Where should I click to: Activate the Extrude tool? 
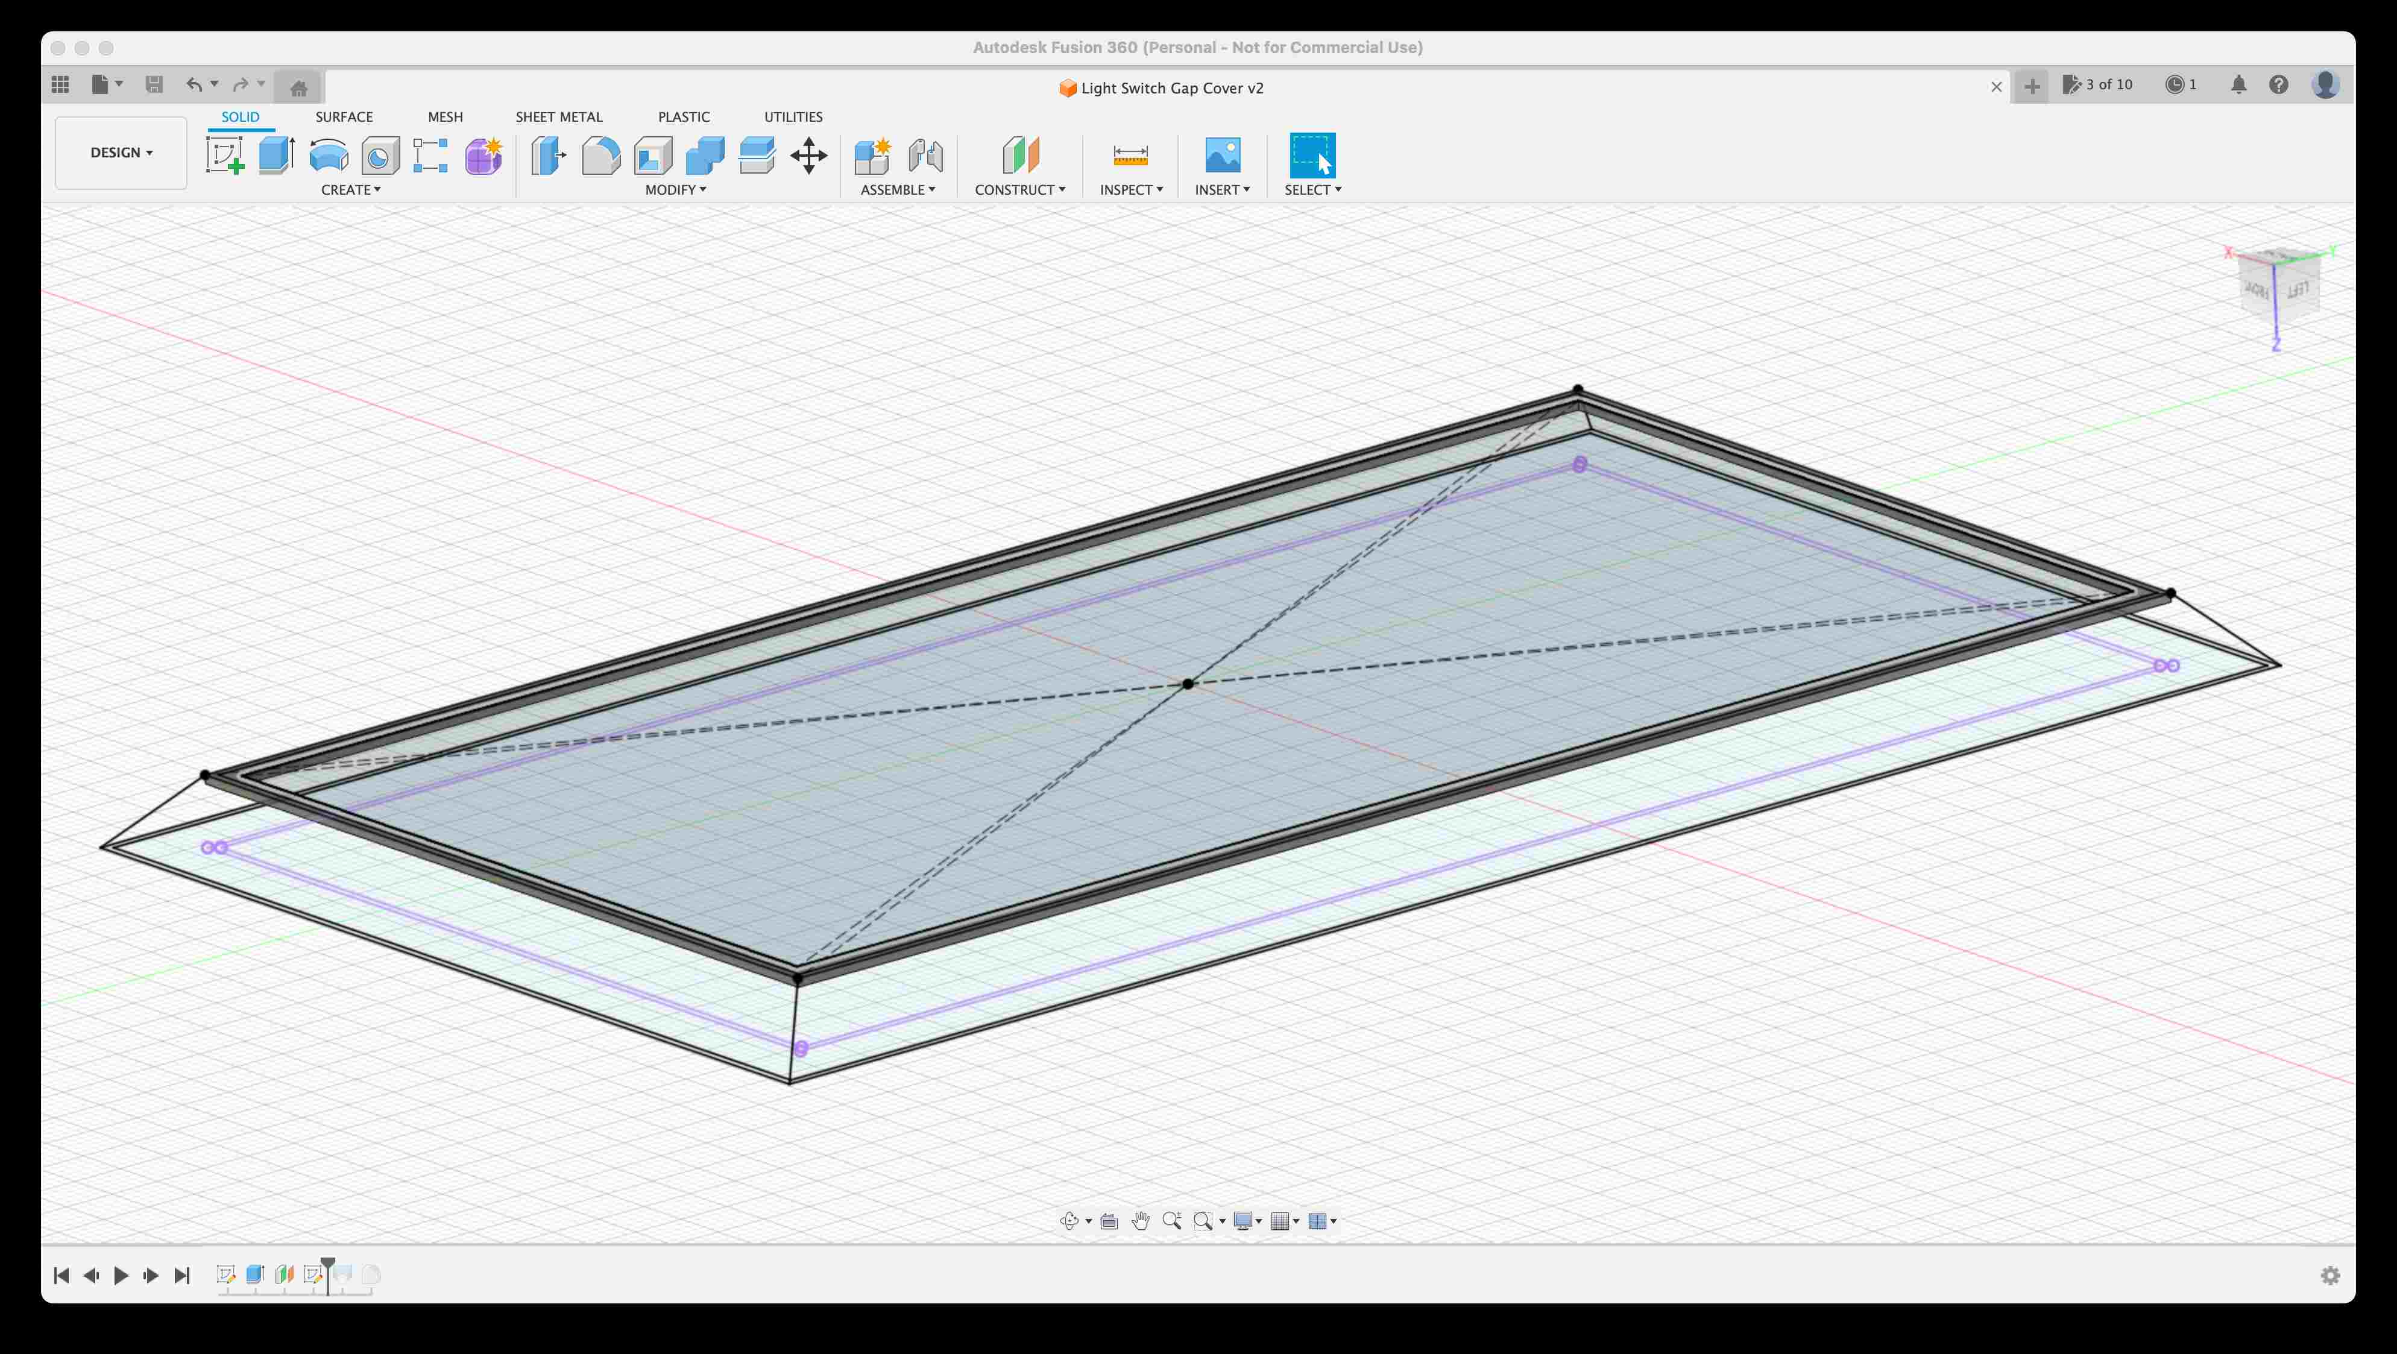274,156
